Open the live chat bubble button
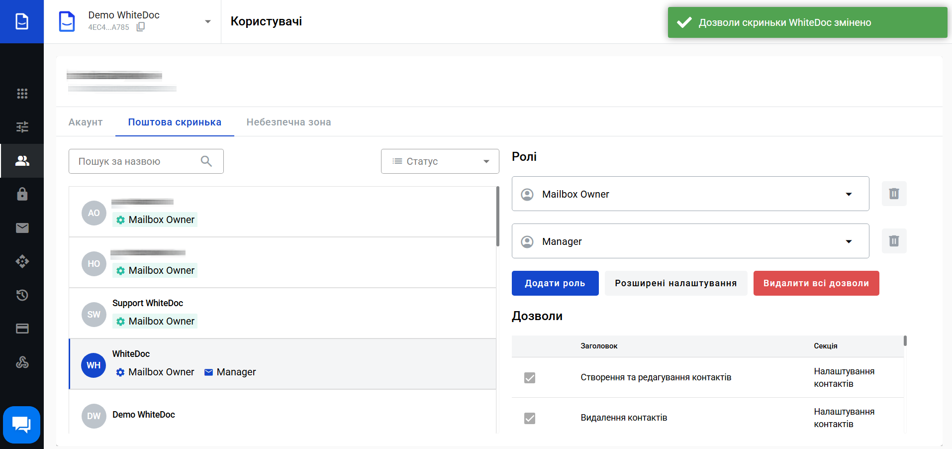 [21, 425]
